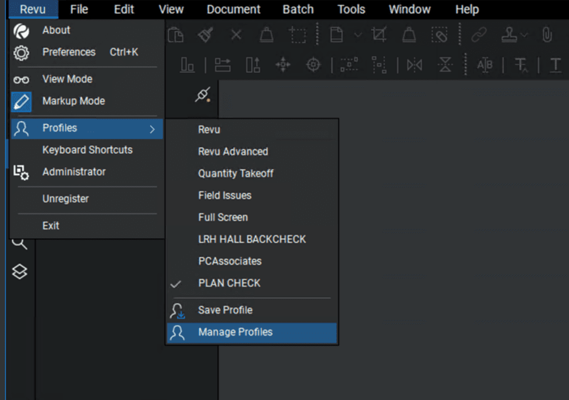This screenshot has height=400, width=569.
Task: Open the Window menu
Action: point(410,9)
